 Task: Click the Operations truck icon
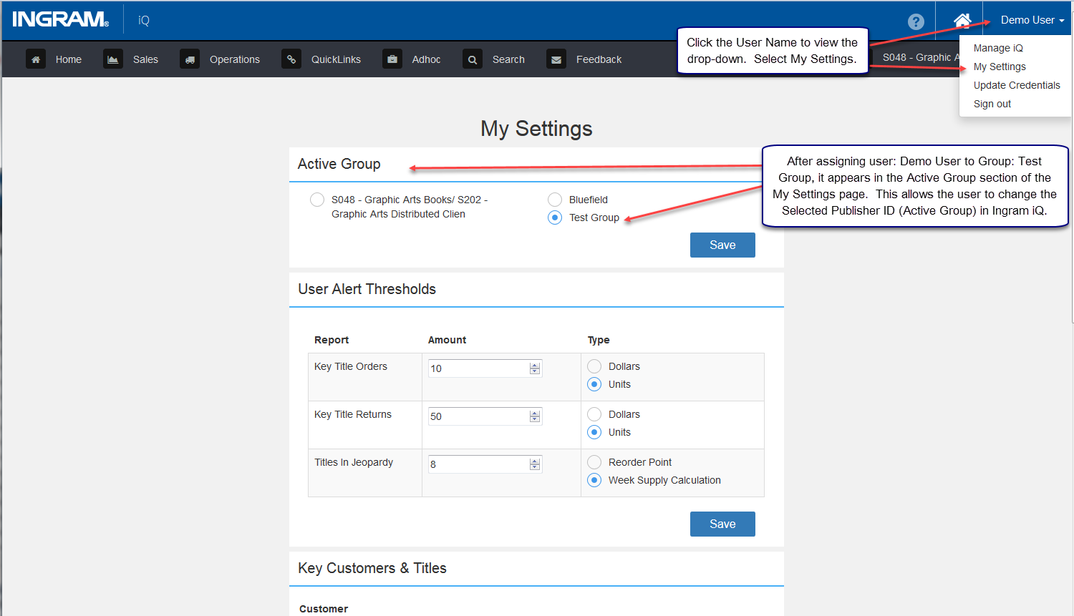[x=190, y=59]
